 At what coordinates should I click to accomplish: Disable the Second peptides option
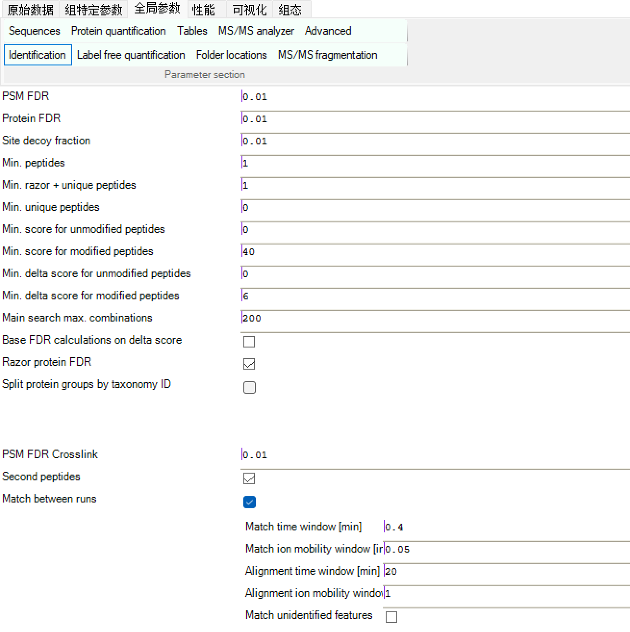pyautogui.click(x=249, y=478)
